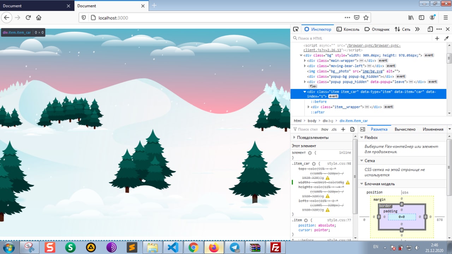The width and height of the screenshot is (452, 254).
Task: Expand the Псевдоэлементы section
Action: 295,137
